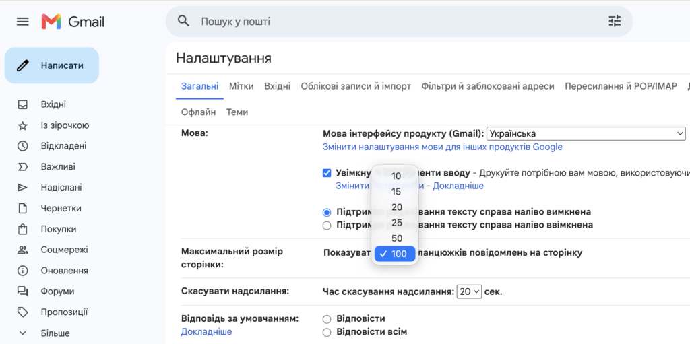Switch to the Теми tab
The width and height of the screenshot is (690, 344).
237,112
